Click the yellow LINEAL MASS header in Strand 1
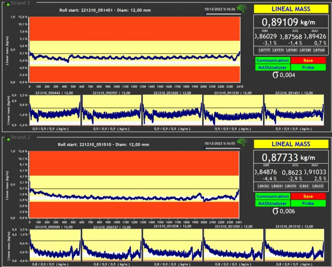Image resolution: width=332 pixels, height=267 pixels. pyautogui.click(x=291, y=8)
